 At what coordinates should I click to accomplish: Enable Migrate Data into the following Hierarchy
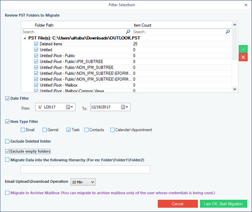7,160
